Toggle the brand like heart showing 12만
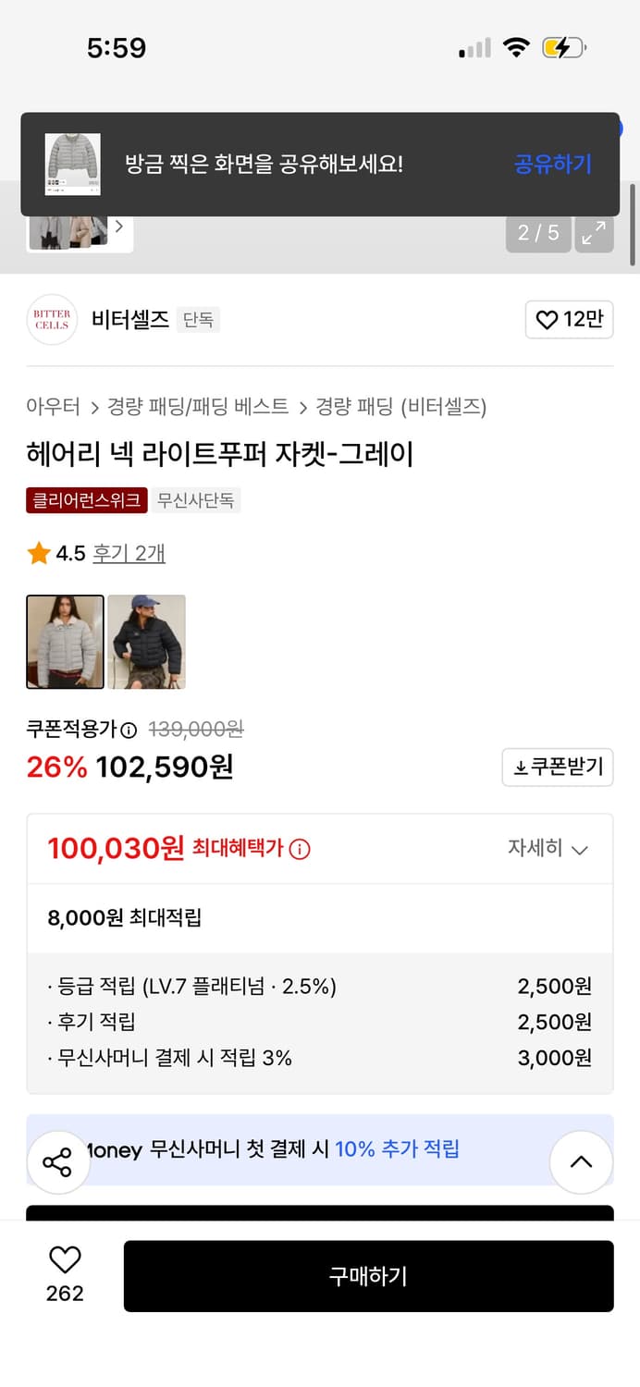This screenshot has height=1387, width=640. coord(568,319)
